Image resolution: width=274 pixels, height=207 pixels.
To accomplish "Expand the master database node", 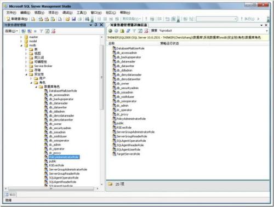I will [21, 37].
